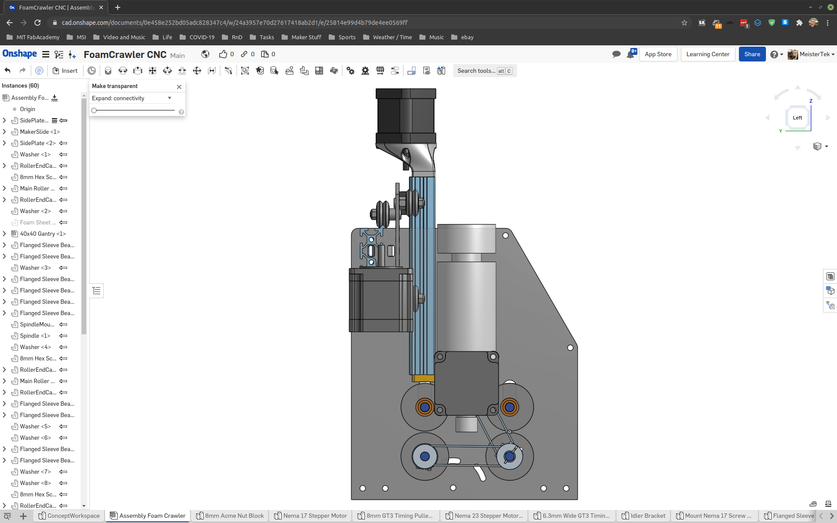
Task: Open the MeisterTek user account dropdown
Action: coord(811,54)
